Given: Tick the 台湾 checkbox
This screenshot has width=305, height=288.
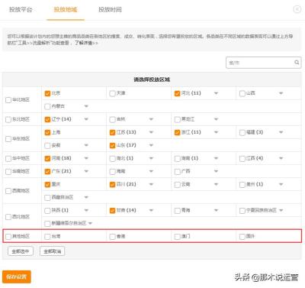Looking at the screenshot, I should pyautogui.click(x=47, y=237).
